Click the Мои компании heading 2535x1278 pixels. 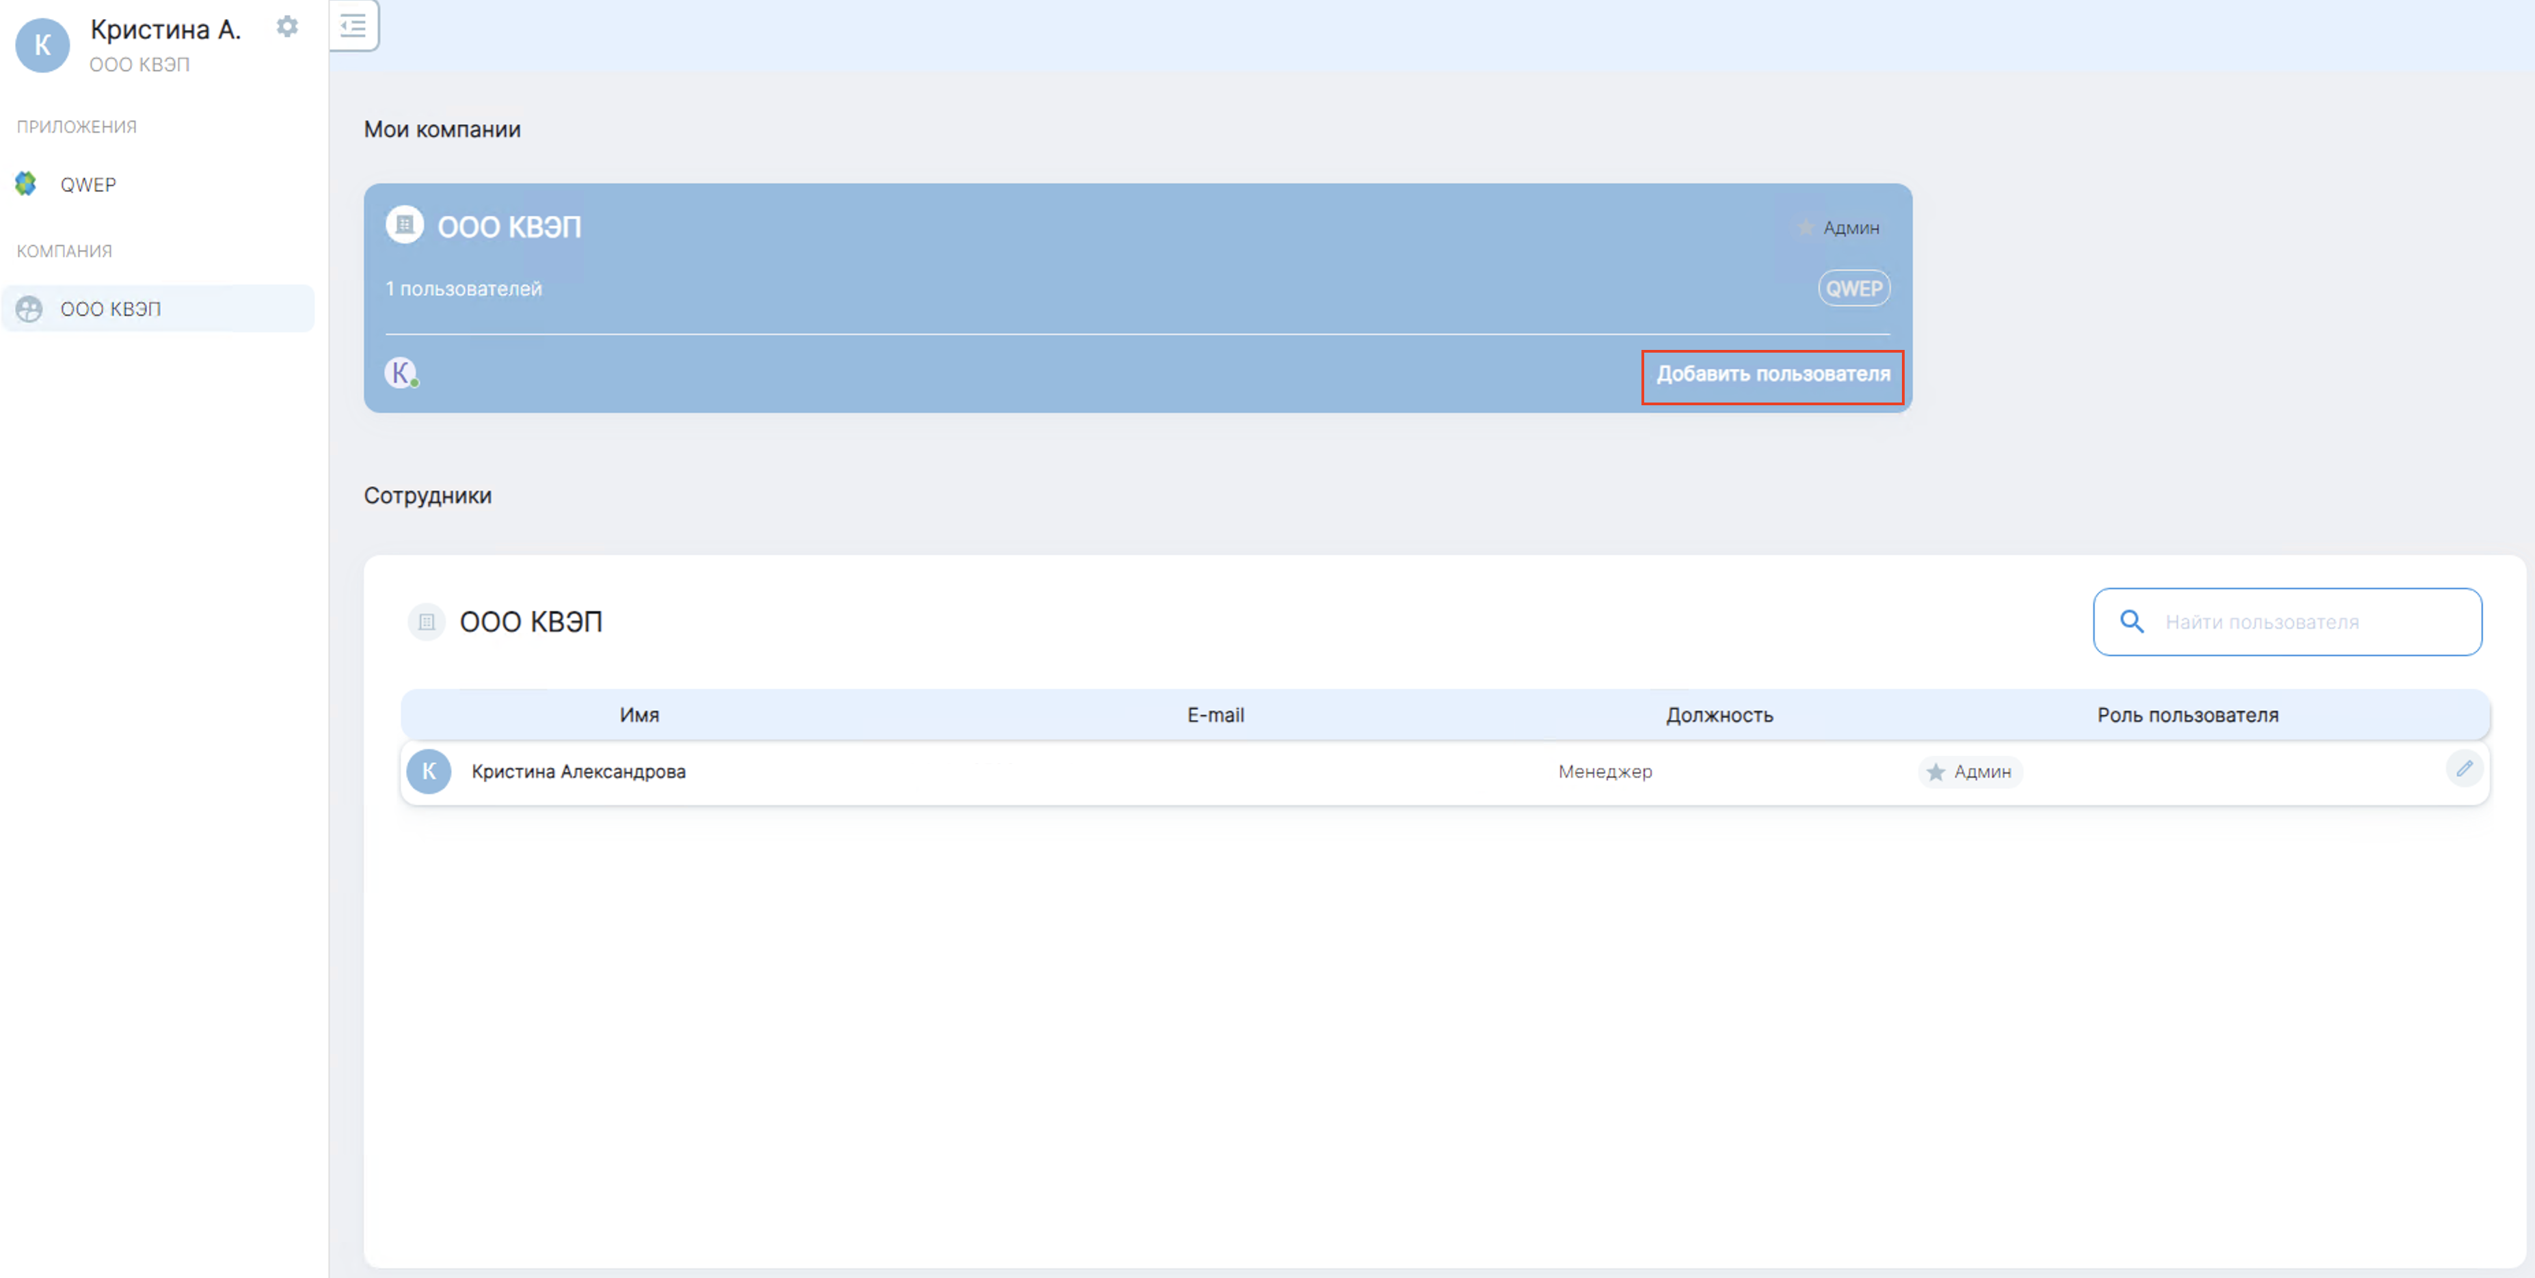442,130
